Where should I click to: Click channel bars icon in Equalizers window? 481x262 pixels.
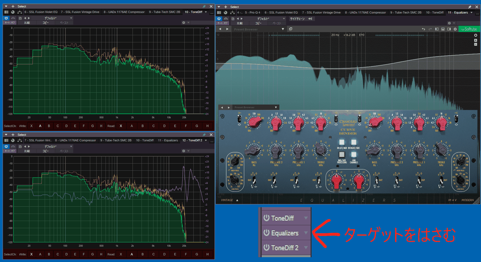click(219, 12)
